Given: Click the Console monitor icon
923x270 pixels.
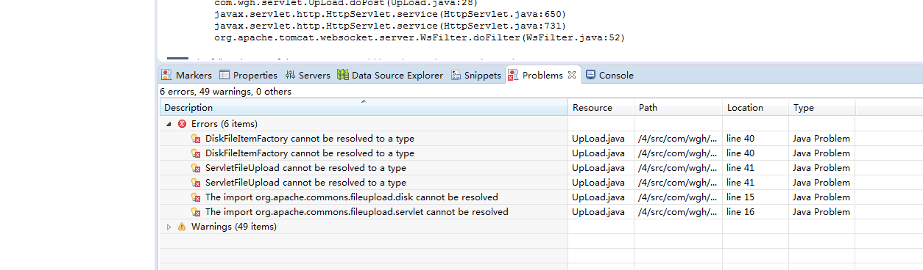Looking at the screenshot, I should (x=591, y=75).
